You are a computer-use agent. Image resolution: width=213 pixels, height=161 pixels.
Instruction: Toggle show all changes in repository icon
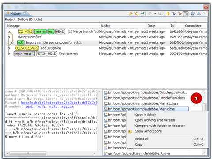pyautogui.click(x=168, y=14)
